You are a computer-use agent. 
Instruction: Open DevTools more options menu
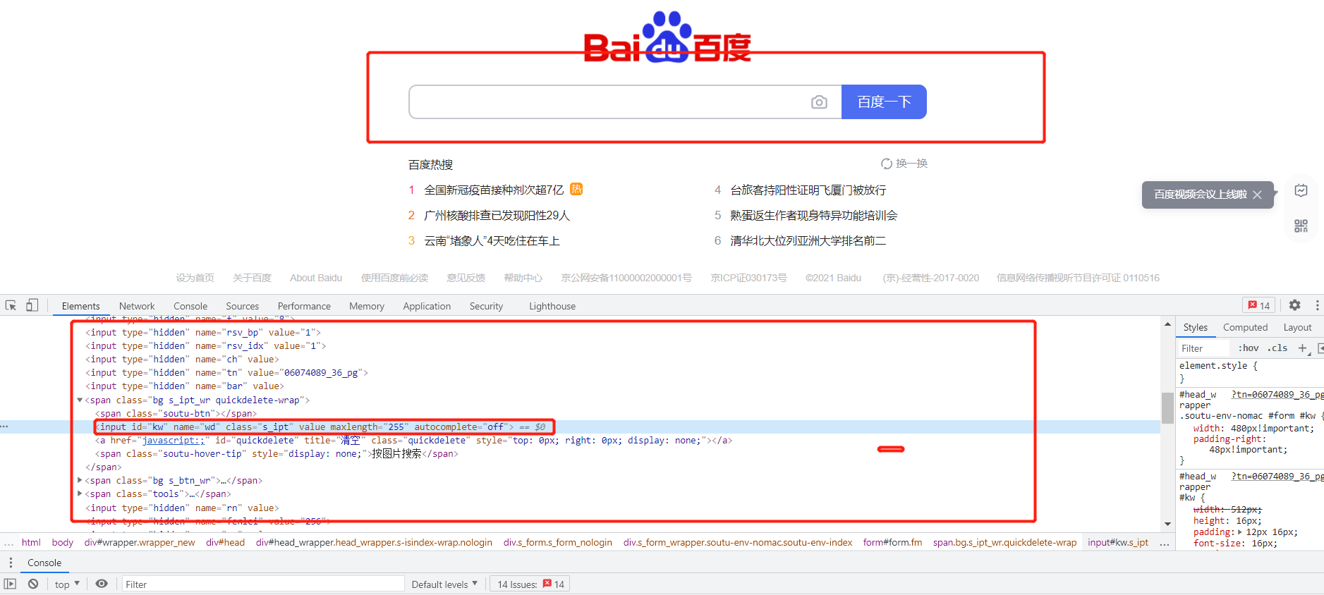(x=1317, y=305)
